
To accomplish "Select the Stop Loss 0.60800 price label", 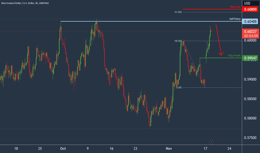I will pos(251,9).
